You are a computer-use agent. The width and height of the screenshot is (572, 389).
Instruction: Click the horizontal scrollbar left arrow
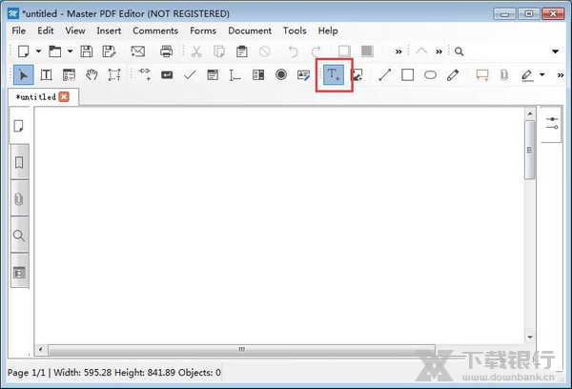tap(40, 350)
